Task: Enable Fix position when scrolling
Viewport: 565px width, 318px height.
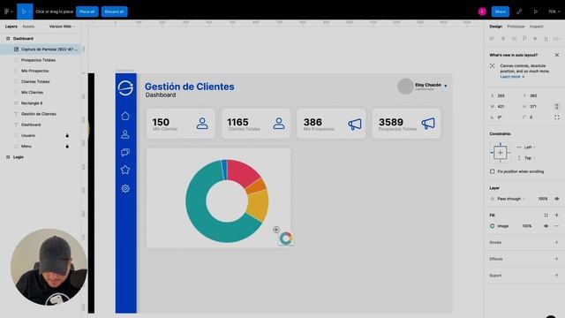Action: coord(493,171)
